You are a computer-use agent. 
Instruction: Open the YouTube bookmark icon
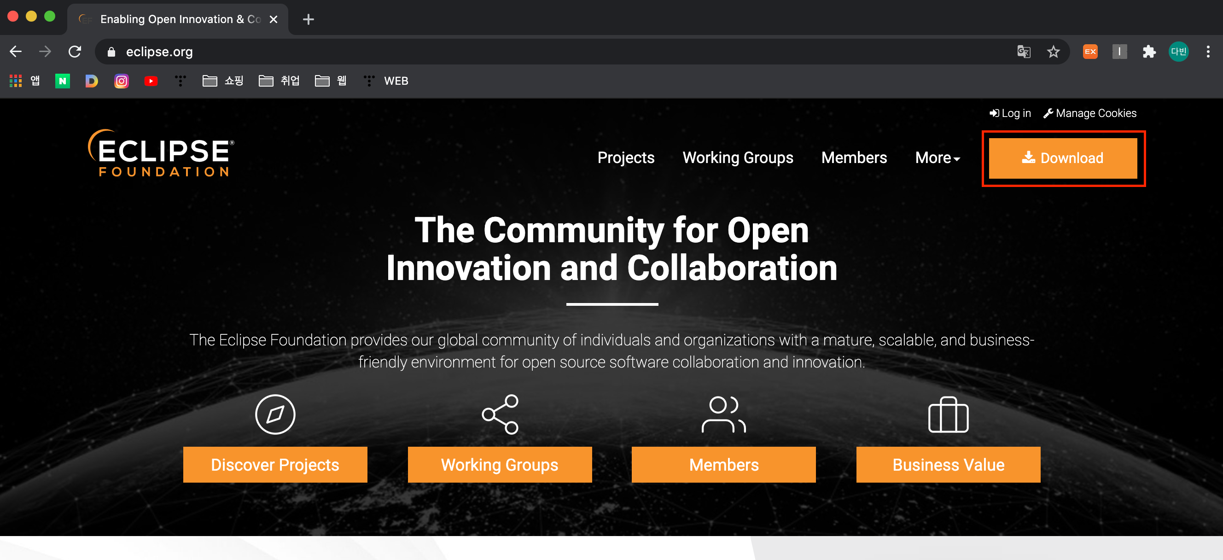point(151,81)
